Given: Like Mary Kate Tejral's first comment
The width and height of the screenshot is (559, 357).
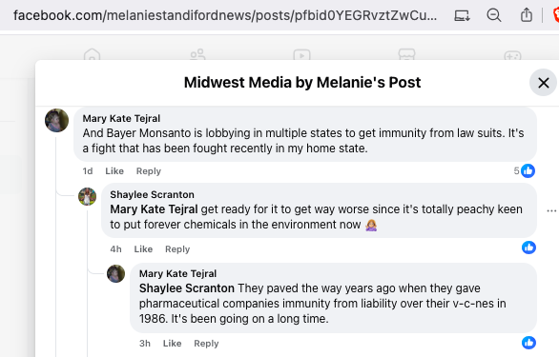Looking at the screenshot, I should 114,171.
